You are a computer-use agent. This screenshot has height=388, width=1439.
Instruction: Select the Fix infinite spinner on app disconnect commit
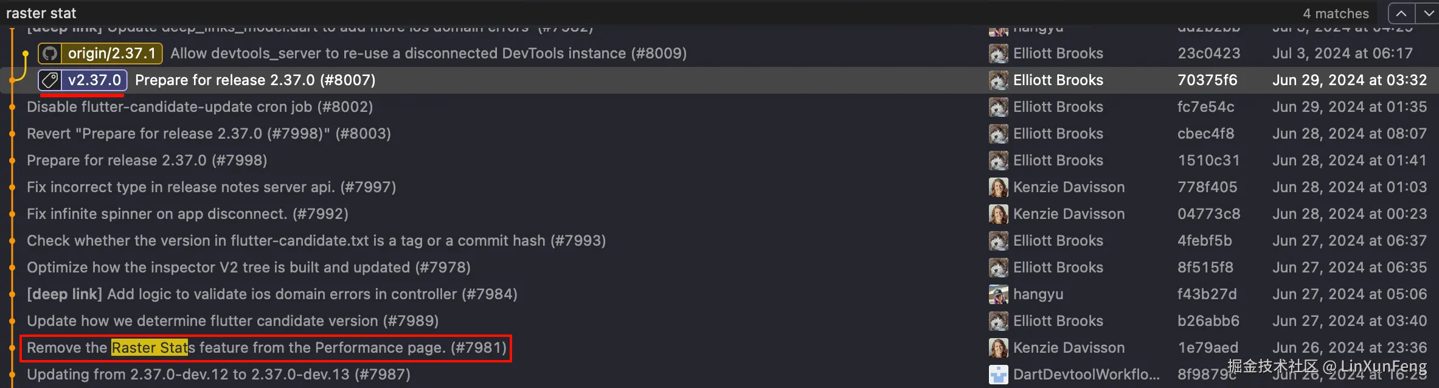pos(187,214)
